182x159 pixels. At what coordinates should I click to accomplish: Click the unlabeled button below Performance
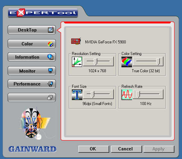pyautogui.click(x=32, y=97)
